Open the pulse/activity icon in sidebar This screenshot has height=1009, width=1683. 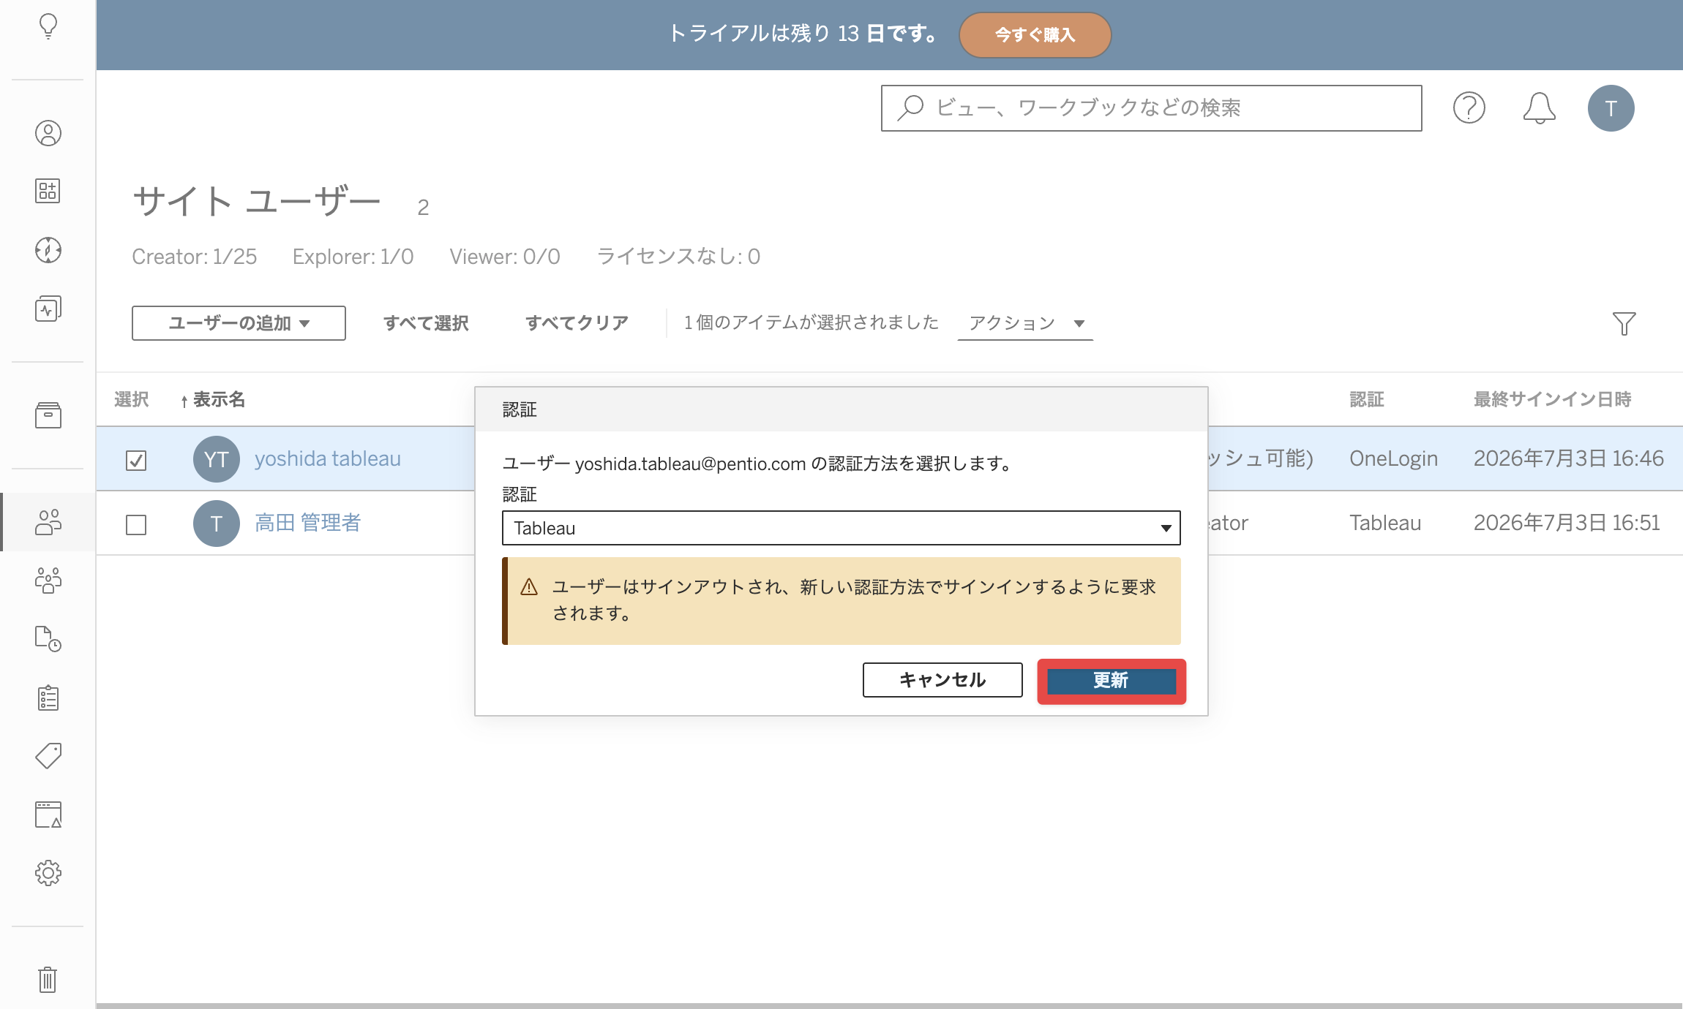[x=48, y=309]
